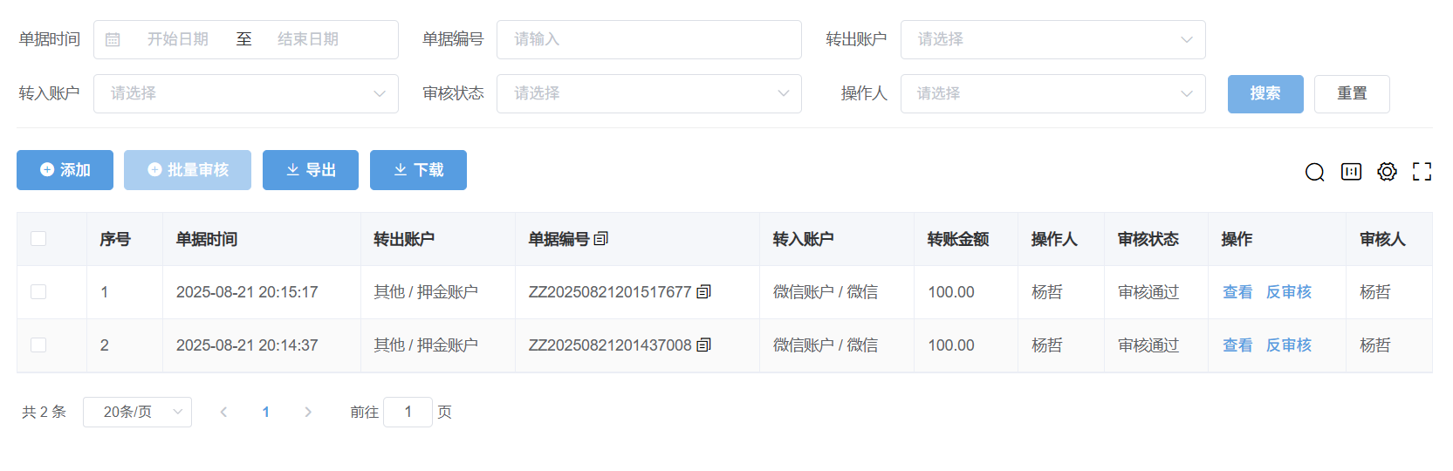Toggle fullscreen mode icon

coord(1422,172)
